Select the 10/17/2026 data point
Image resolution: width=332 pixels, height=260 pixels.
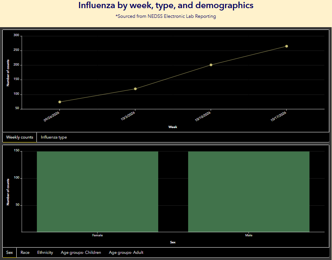coord(287,46)
